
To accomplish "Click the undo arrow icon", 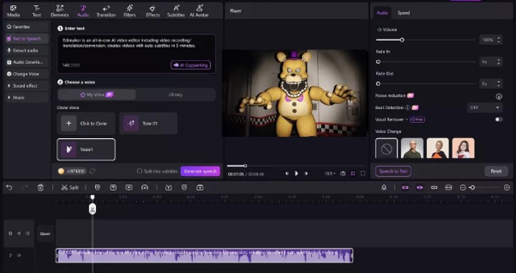I will (9, 187).
